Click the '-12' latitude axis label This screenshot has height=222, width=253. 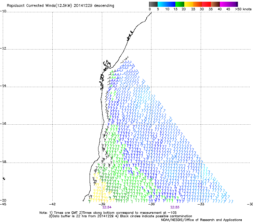coord(3,48)
